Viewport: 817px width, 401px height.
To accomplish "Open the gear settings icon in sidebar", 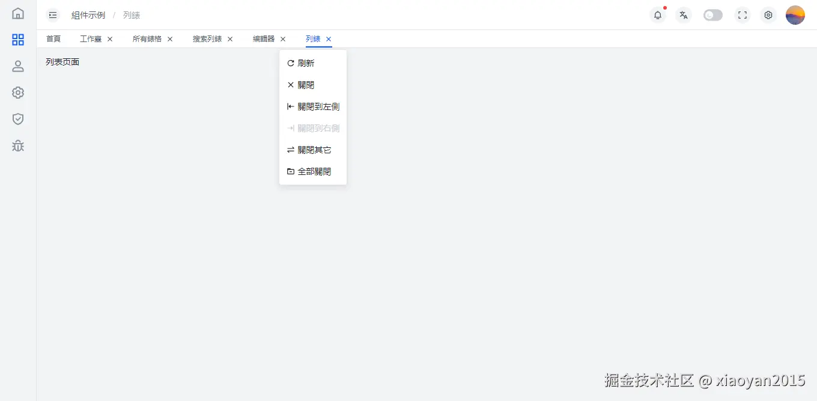I will click(18, 93).
